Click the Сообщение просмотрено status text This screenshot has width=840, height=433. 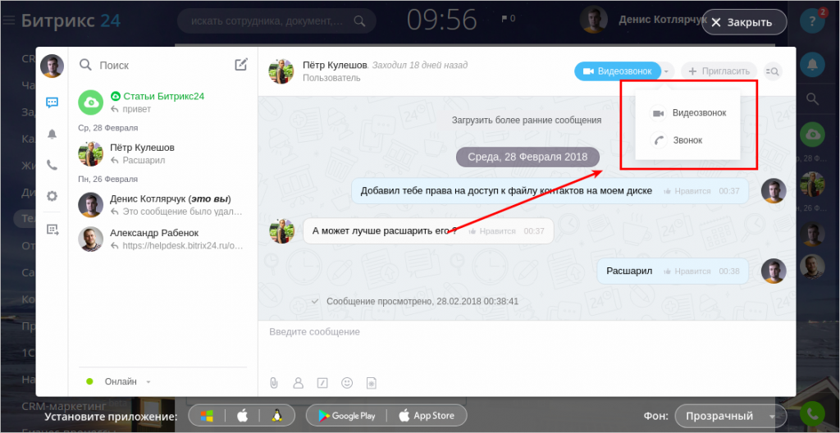point(422,301)
